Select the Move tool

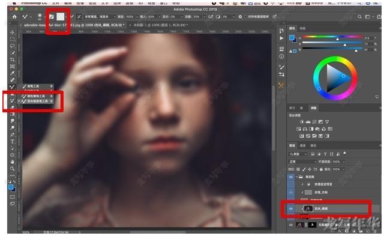12,32
